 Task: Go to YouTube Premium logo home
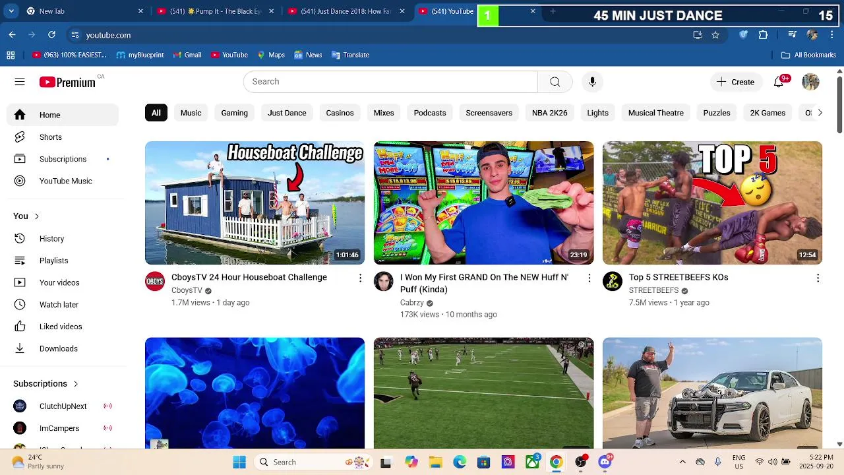coord(67,82)
